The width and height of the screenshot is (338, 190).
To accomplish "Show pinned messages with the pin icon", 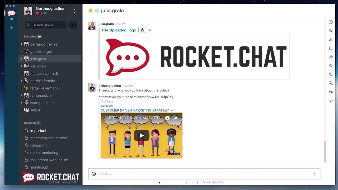I will click(x=331, y=74).
